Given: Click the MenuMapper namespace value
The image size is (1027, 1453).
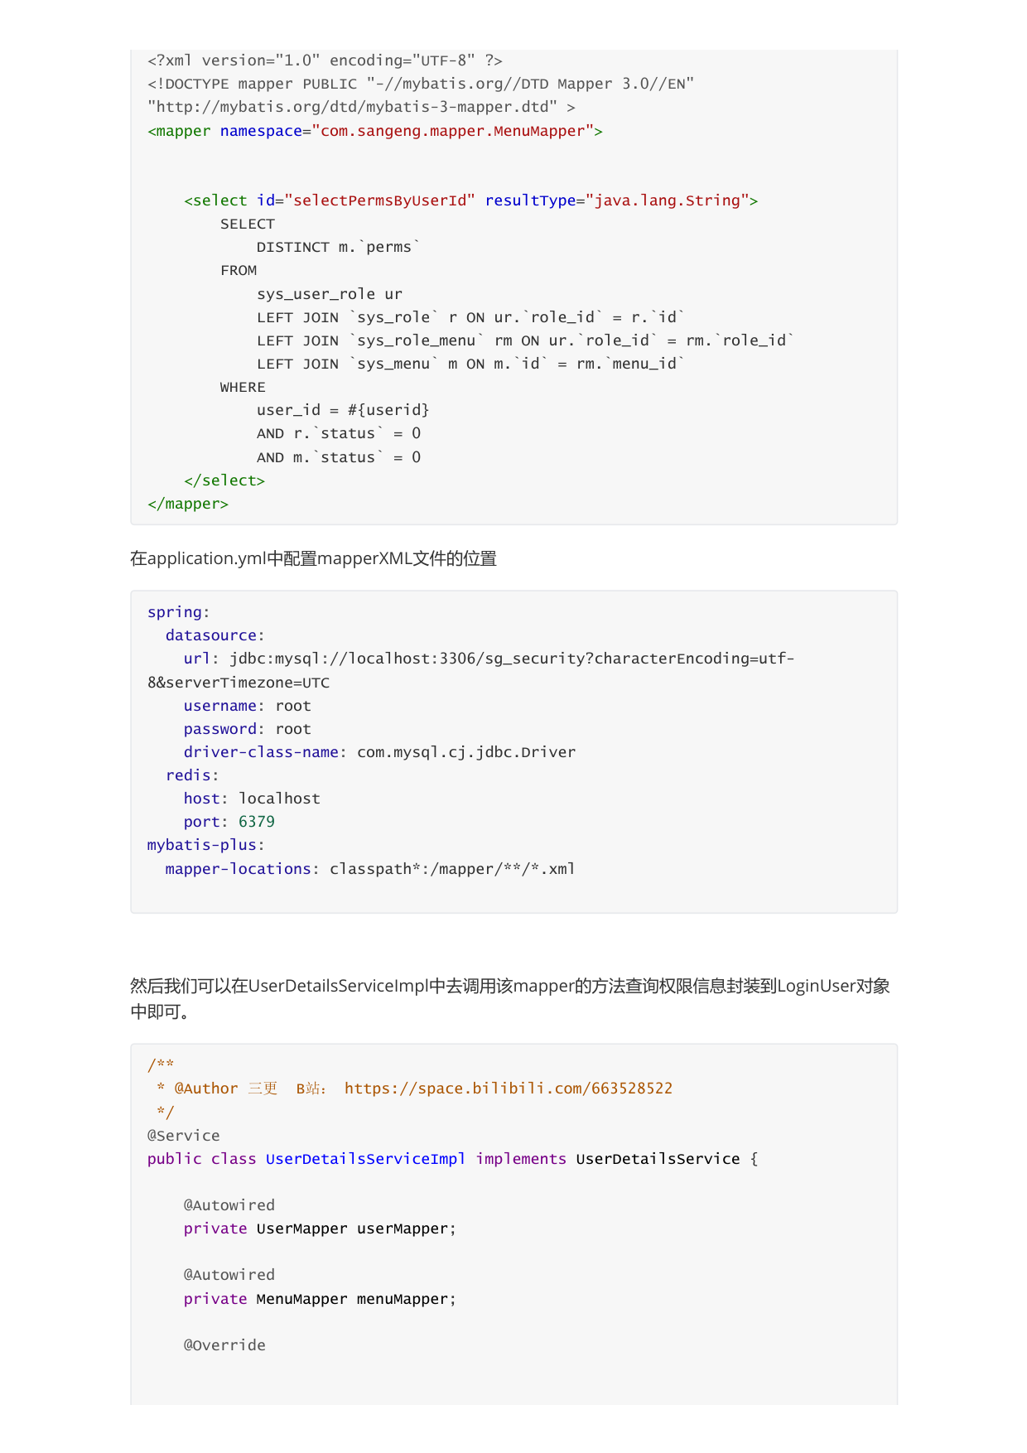Looking at the screenshot, I should [453, 131].
